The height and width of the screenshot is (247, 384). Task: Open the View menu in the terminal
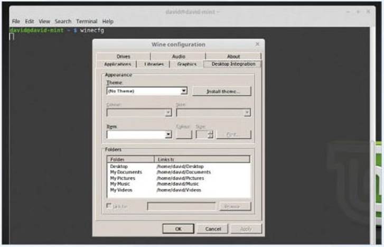pos(44,21)
